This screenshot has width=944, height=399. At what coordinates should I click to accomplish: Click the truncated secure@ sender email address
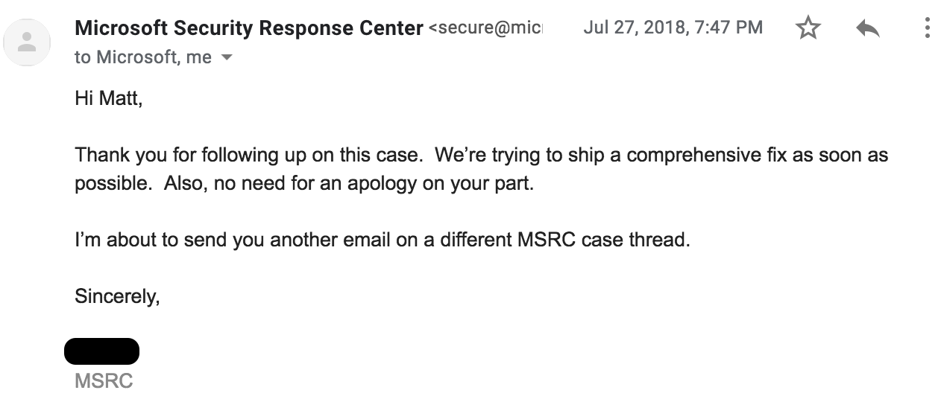(485, 28)
